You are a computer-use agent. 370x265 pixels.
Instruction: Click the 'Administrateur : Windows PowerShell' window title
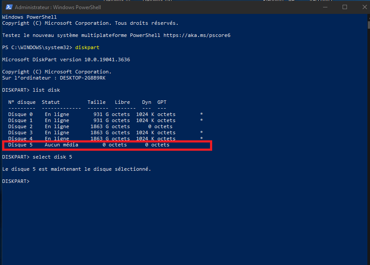click(x=58, y=7)
